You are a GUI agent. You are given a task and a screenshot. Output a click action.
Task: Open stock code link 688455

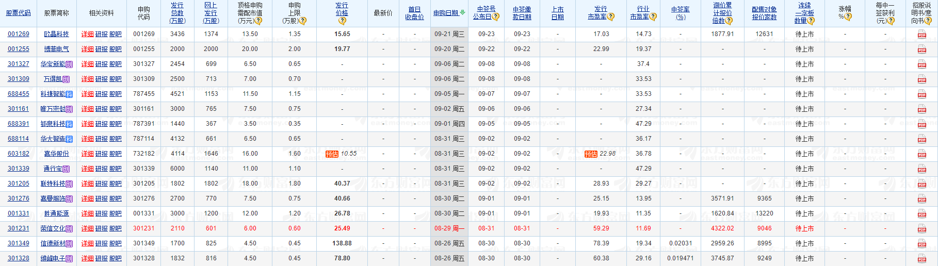tap(19, 94)
